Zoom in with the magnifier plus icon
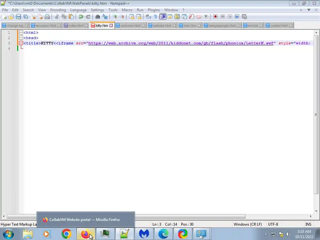Screen dimensions: 320x240 114,17
